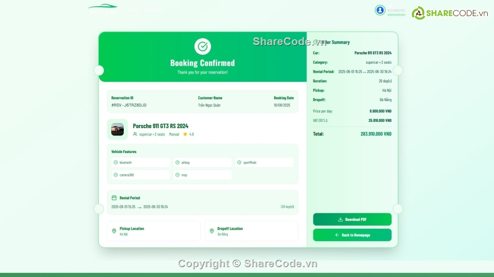Image resolution: width=494 pixels, height=277 pixels.
Task: Click the Booking Confirmed checkmark icon
Action: tap(203, 47)
